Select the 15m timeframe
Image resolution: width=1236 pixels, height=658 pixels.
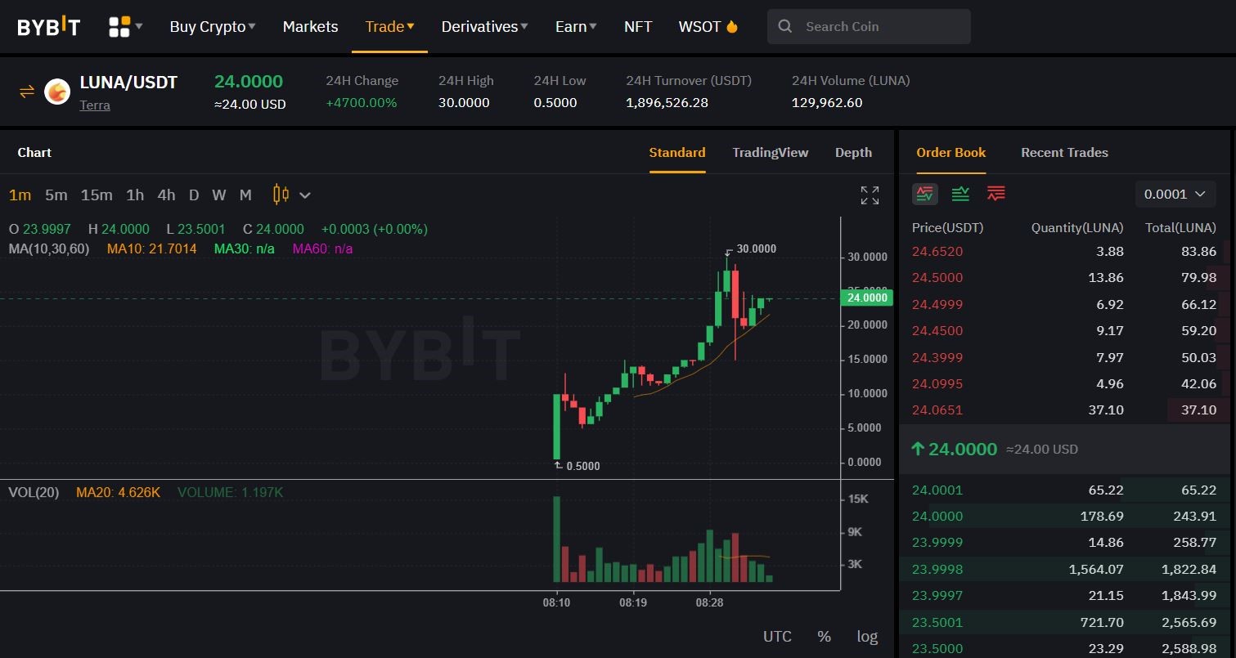(97, 195)
